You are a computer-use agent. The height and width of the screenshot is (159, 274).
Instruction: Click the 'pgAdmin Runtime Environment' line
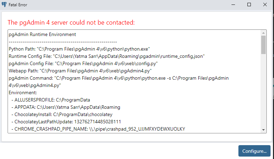(42, 34)
